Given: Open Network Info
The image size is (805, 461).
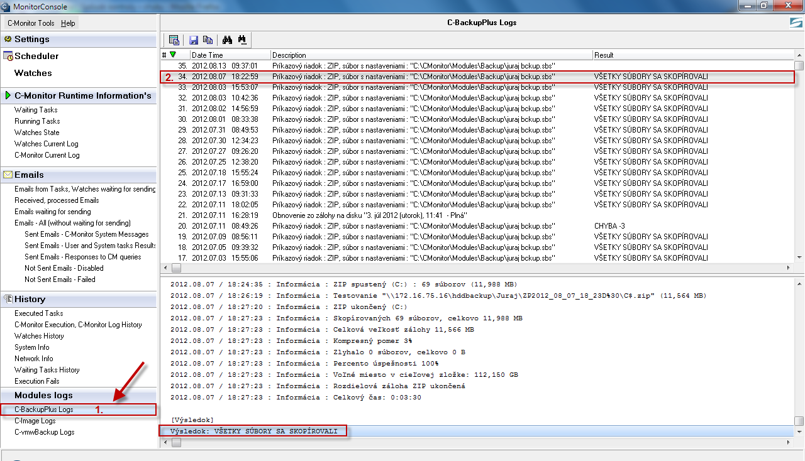Looking at the screenshot, I should [33, 359].
